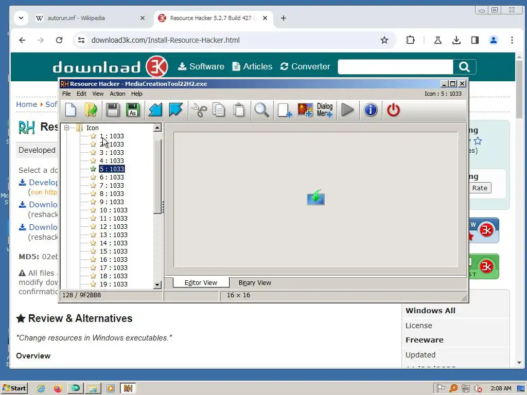
Task: Select icon resource 17 : 1033
Action: pos(114,267)
